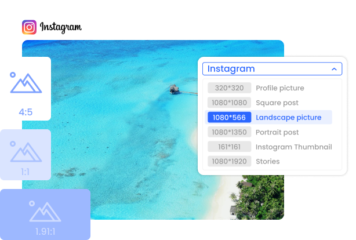356x240 pixels.
Task: Click the image icon above 4:5
Action: tap(26, 83)
